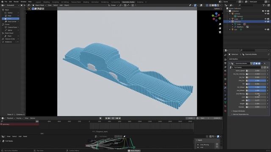Screen dimensions: 271x152
Task: Click the blue Z axis navigation gizmo
Action: 216,14
